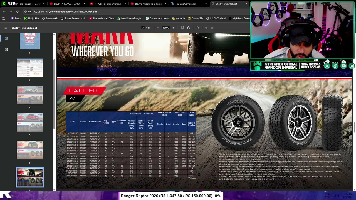Select the page 7 thumbnail
356x200 pixels.
(30, 177)
